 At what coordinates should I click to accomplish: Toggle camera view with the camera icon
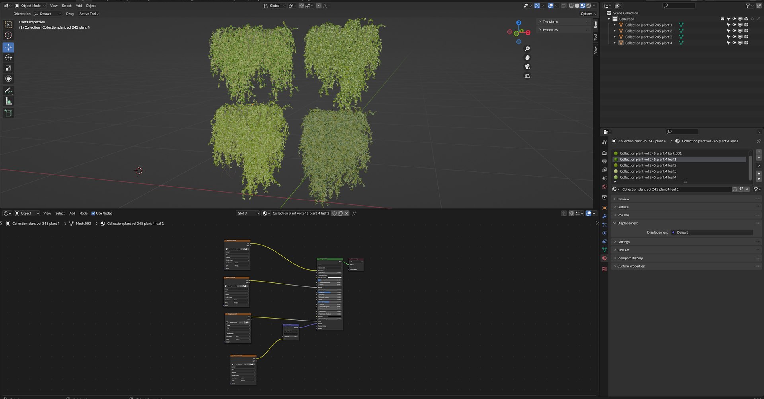(527, 67)
